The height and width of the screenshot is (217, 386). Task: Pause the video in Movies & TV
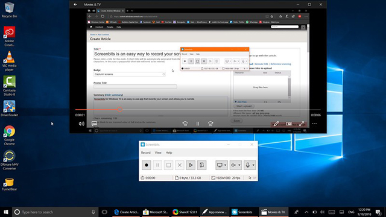[x=198, y=124]
